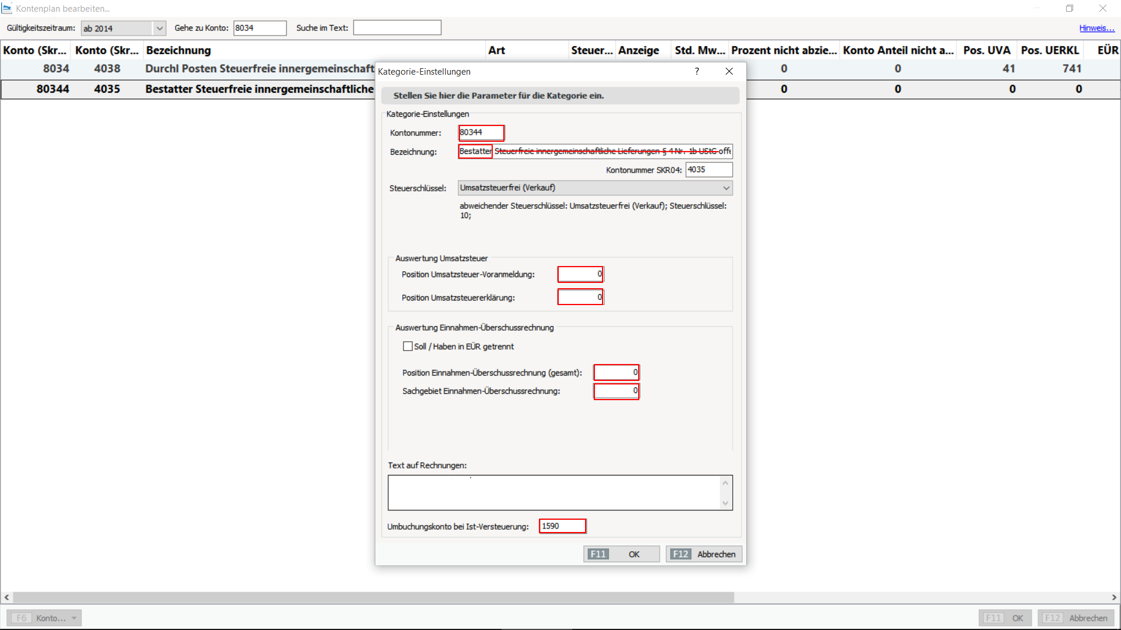
Task: Focus Position Umsatzsteuer-Voranmeldung field
Action: point(580,274)
